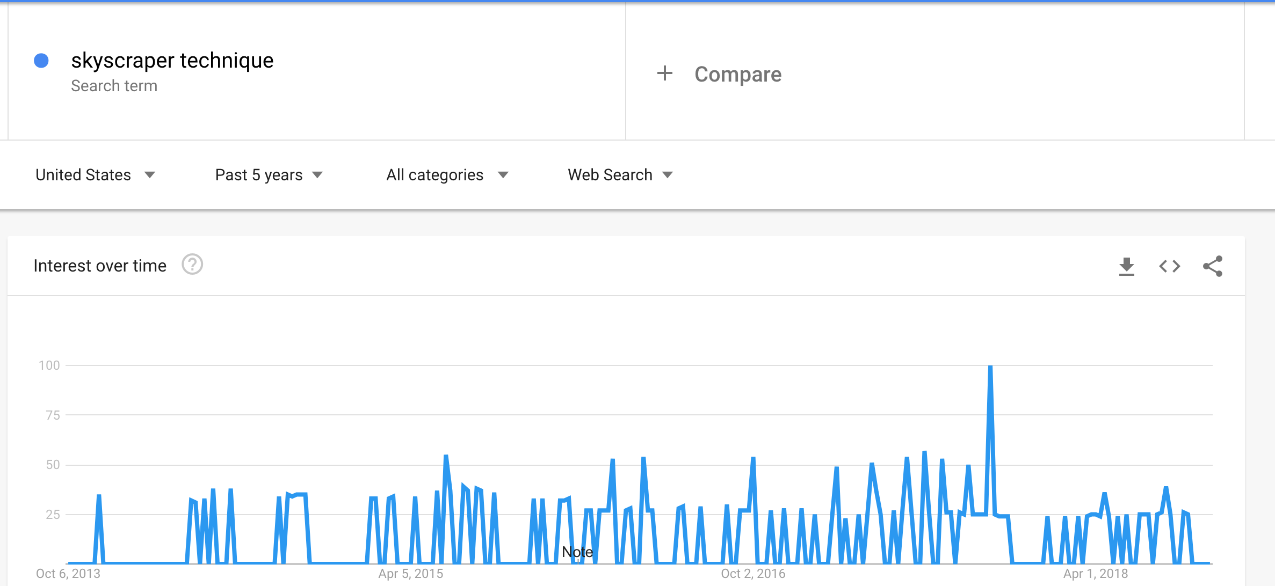Open the United States region dropdown
The image size is (1275, 586).
point(95,175)
